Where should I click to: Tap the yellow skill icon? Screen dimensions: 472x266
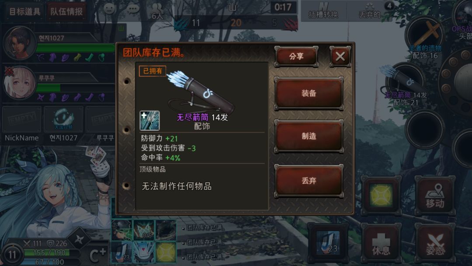click(381, 196)
